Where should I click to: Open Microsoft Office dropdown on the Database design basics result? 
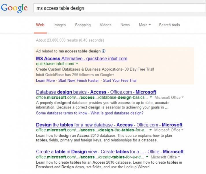click(x=169, y=97)
